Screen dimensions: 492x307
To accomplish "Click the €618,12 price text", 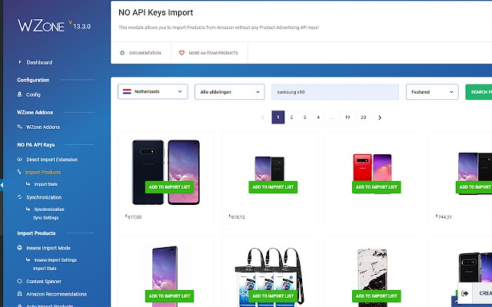I will 237,216.
